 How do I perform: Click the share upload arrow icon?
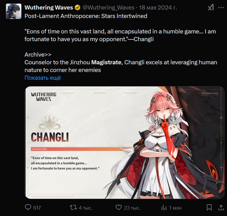[221, 207]
